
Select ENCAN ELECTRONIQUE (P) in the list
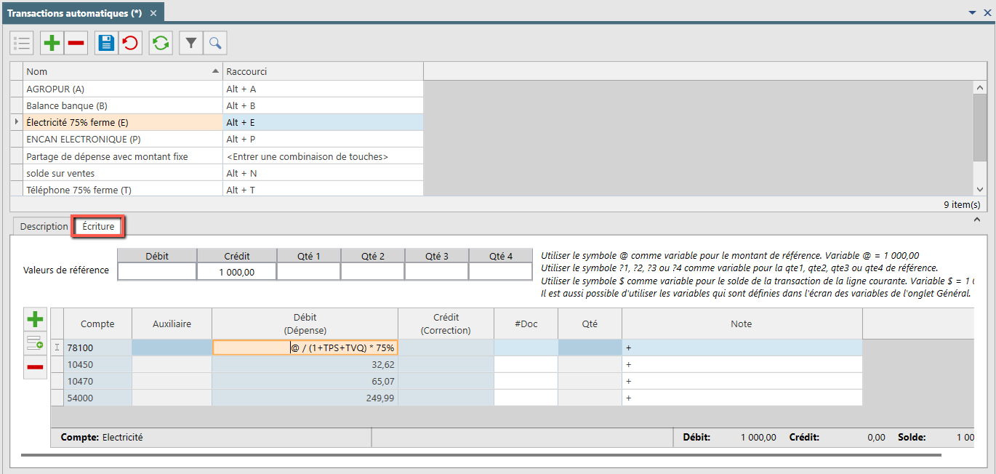pos(122,139)
